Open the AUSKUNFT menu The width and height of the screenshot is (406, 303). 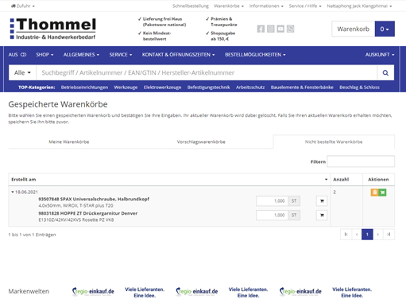(380, 55)
